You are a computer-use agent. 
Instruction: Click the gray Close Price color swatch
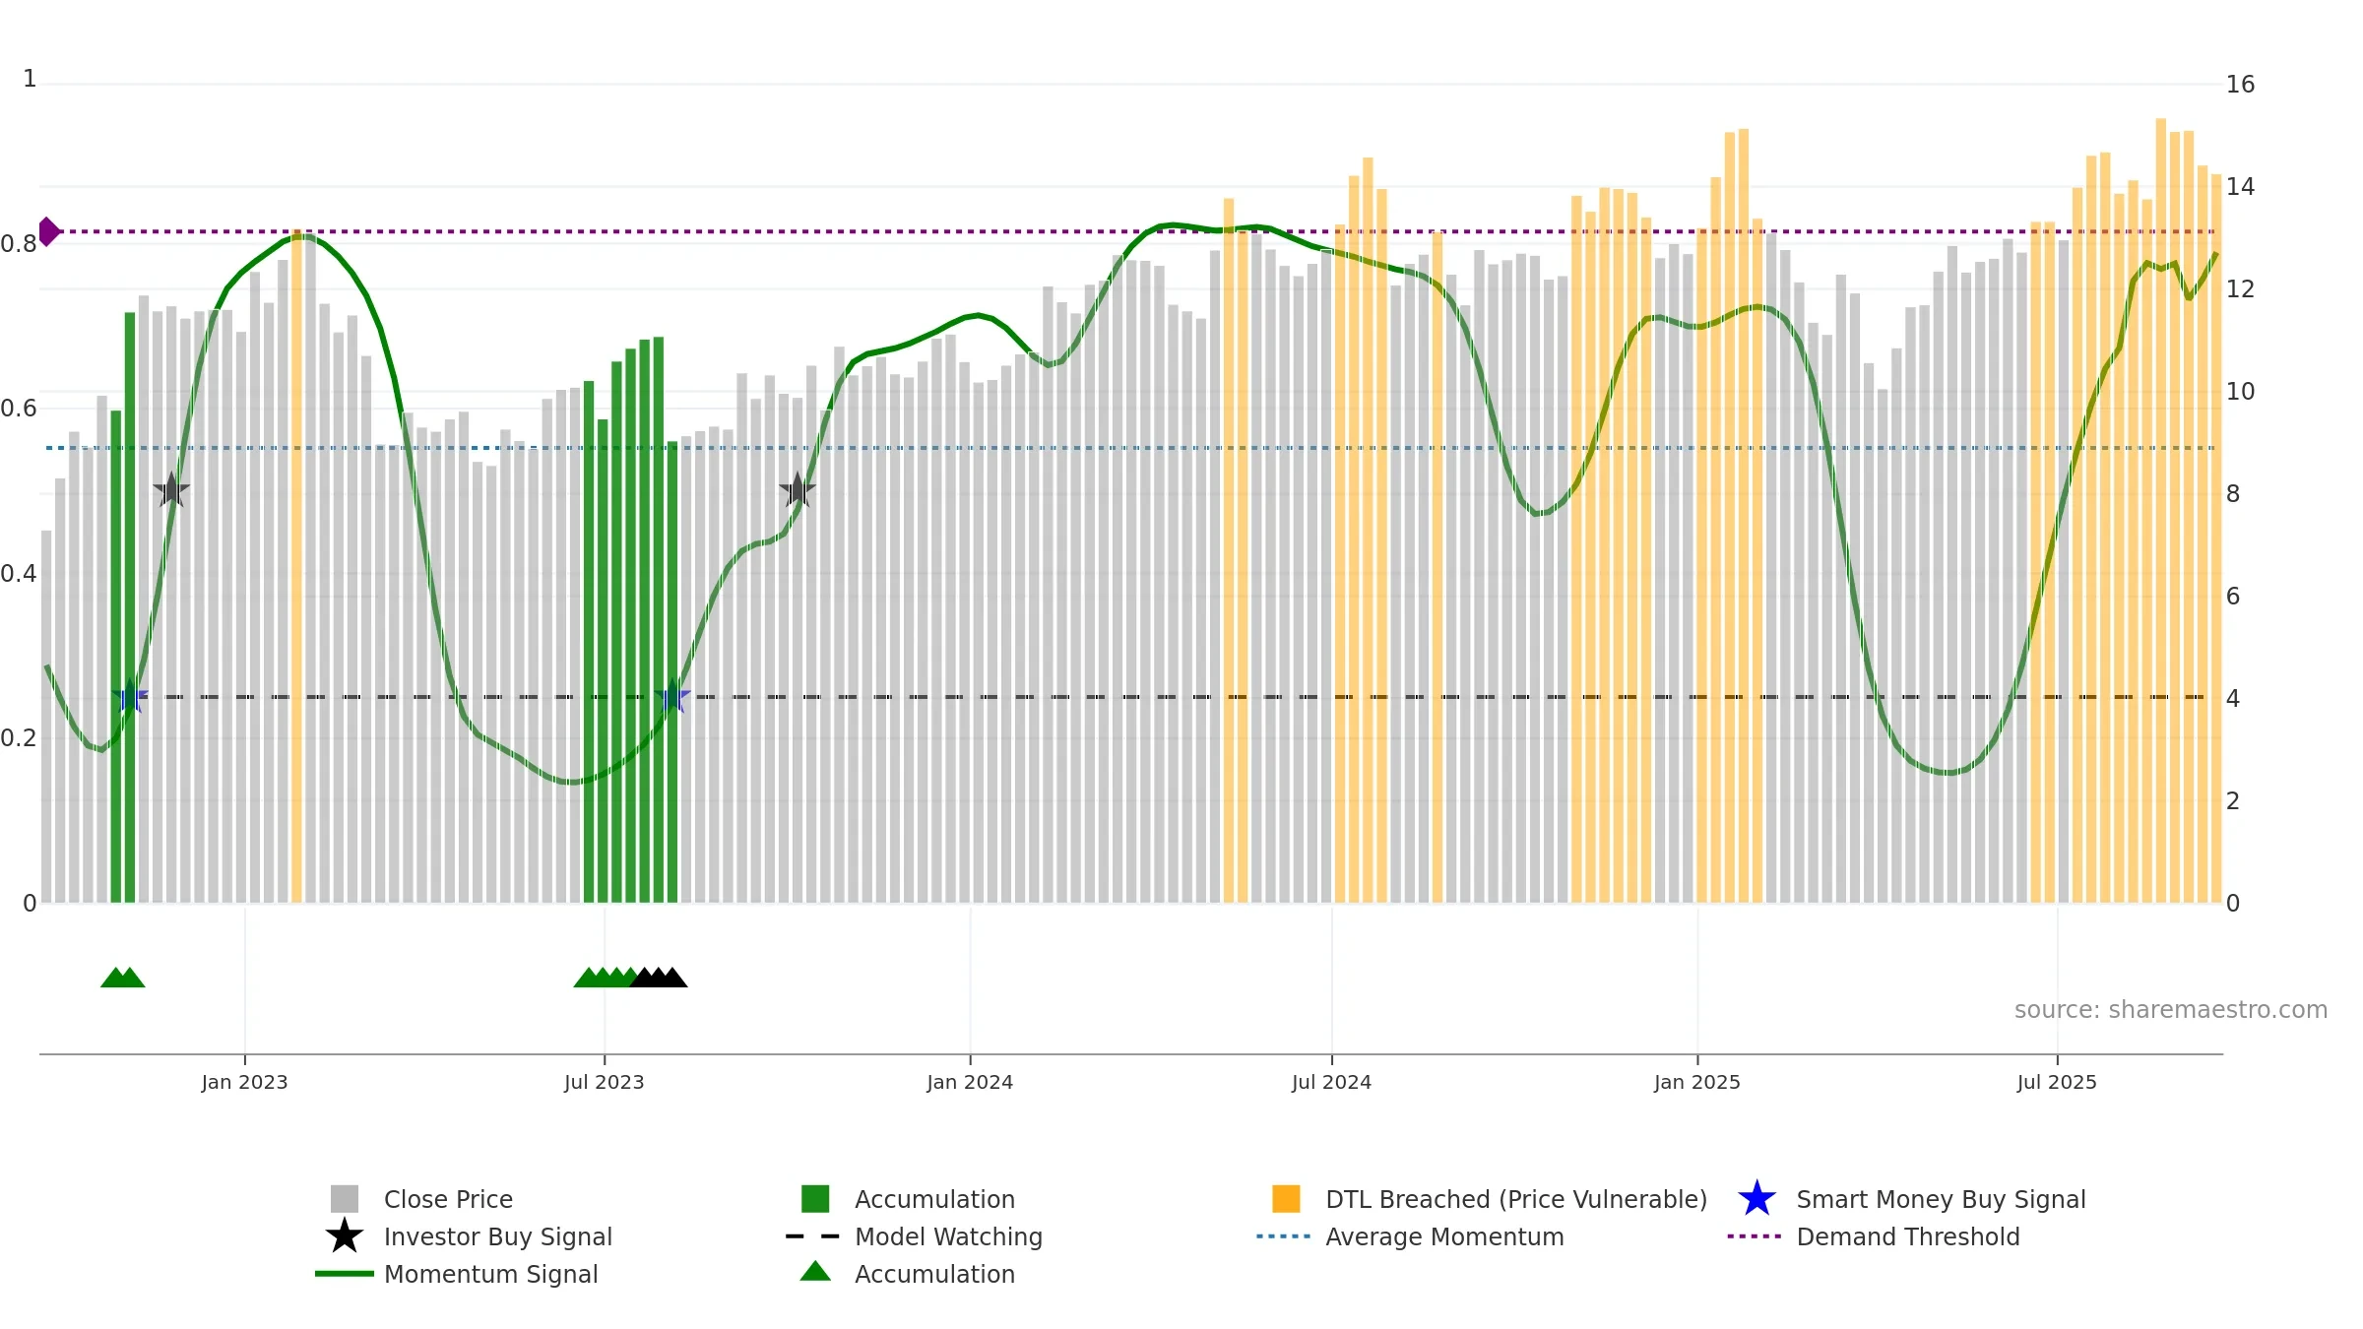[345, 1199]
